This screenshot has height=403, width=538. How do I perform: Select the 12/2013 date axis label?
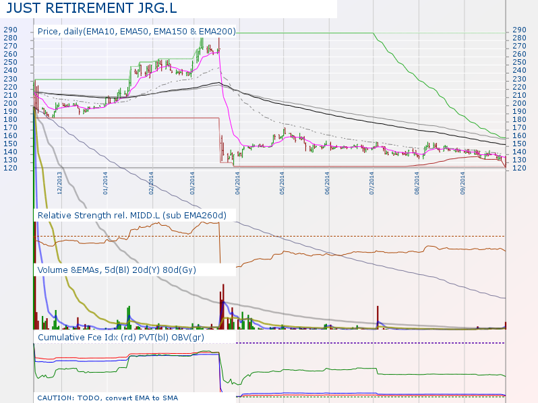[x=59, y=183]
